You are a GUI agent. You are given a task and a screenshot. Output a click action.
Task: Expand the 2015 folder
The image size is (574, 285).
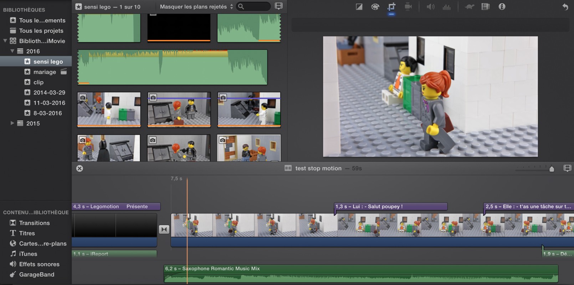click(x=12, y=123)
